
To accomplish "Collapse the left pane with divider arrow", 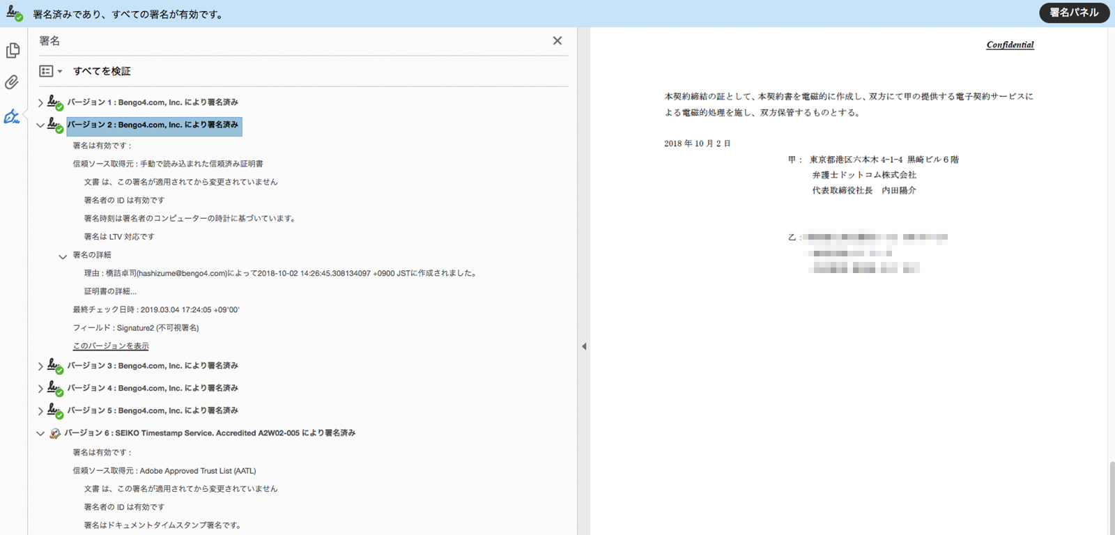I will pos(584,346).
